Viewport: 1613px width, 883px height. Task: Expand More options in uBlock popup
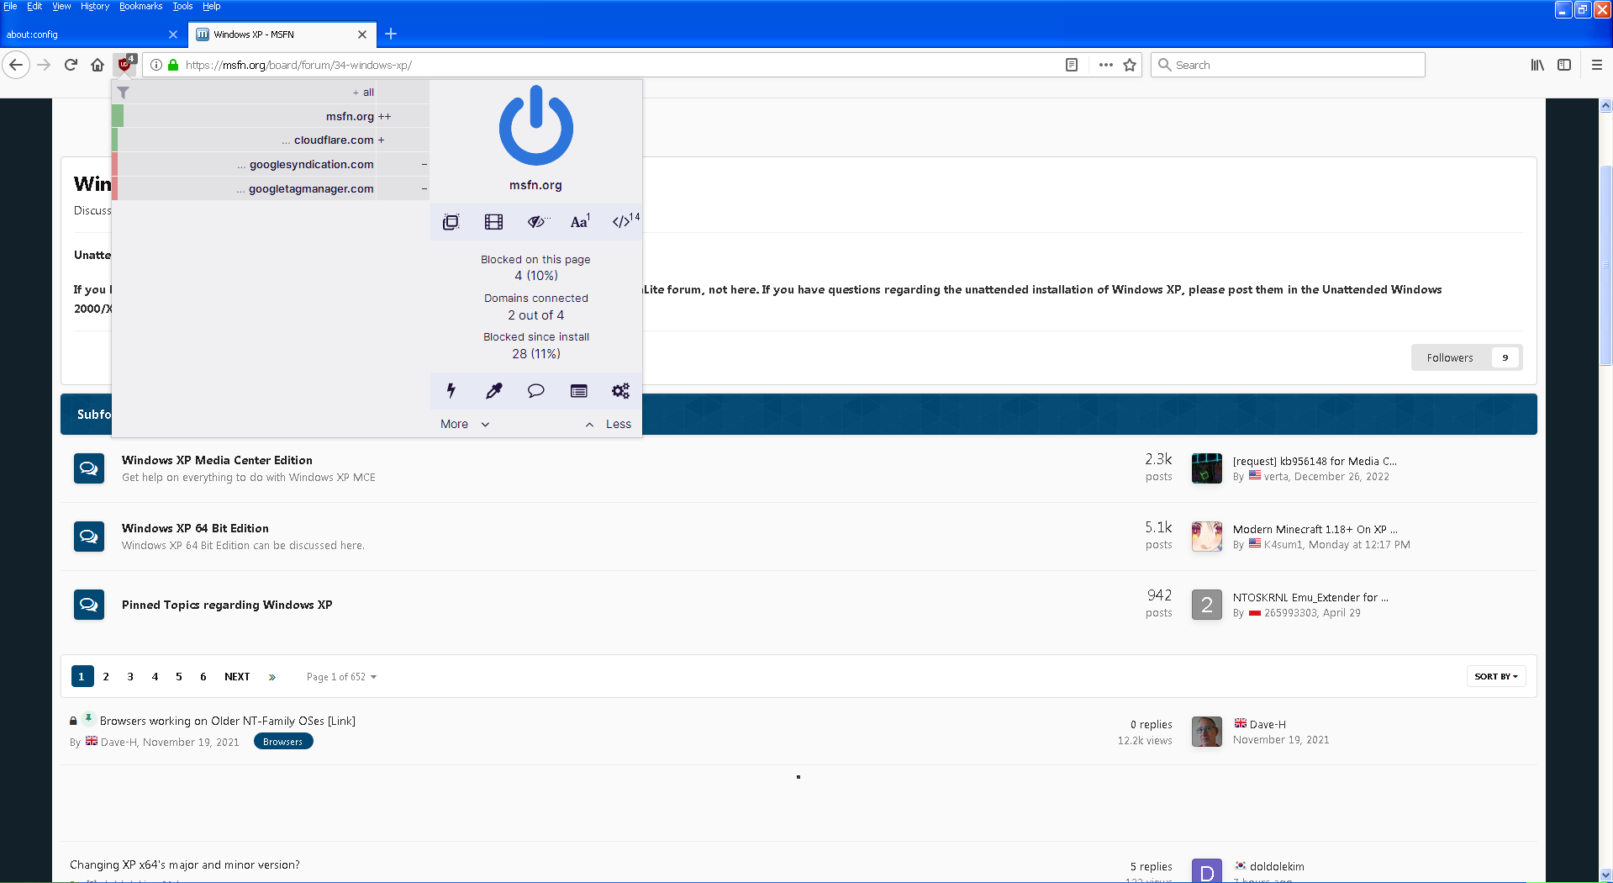(x=465, y=424)
